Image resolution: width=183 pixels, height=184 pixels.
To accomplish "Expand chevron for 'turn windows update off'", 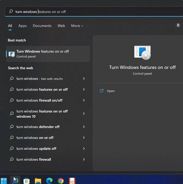I will [x=84, y=148].
